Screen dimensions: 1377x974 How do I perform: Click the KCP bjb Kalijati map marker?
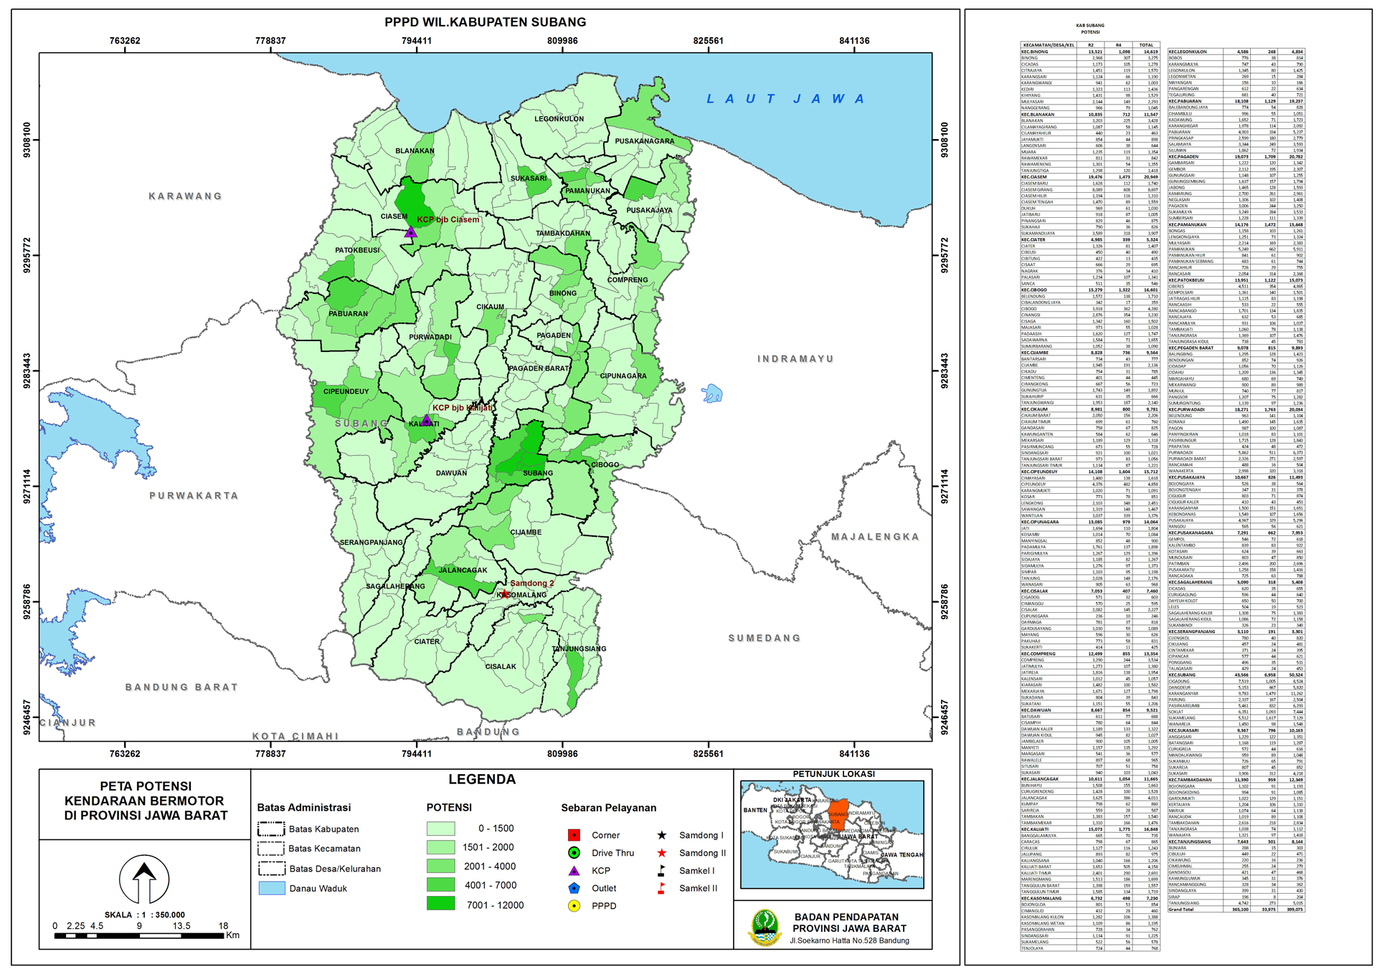pos(426,419)
